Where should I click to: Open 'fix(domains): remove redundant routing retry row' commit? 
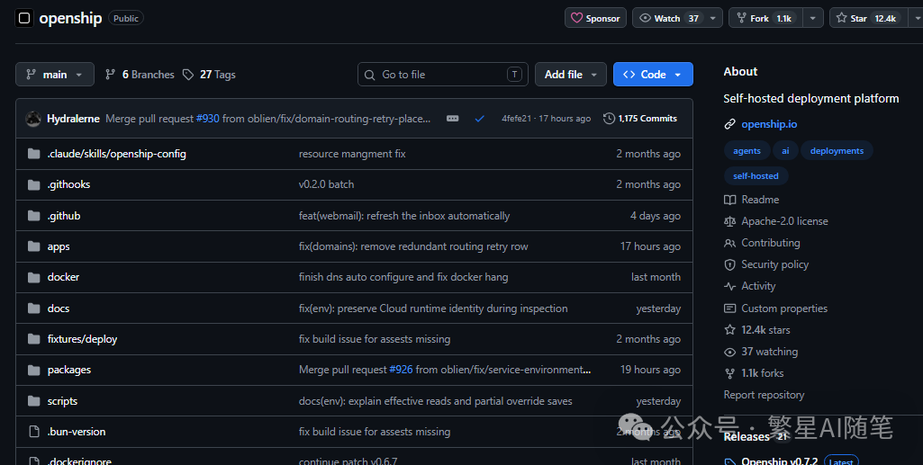413,247
